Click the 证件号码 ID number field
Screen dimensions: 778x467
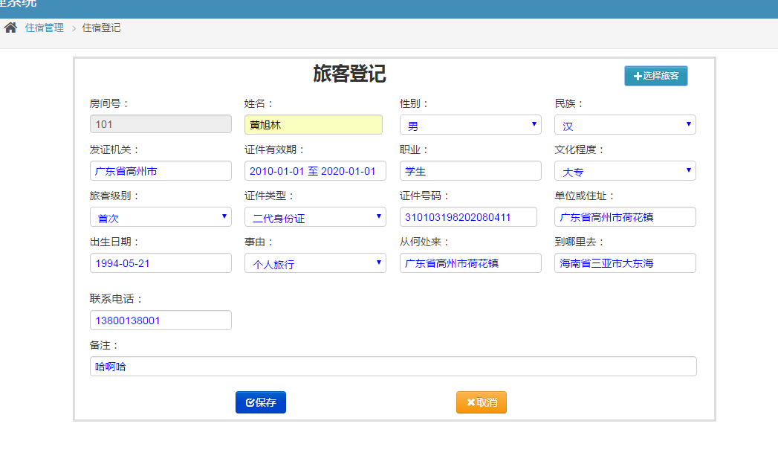[468, 217]
